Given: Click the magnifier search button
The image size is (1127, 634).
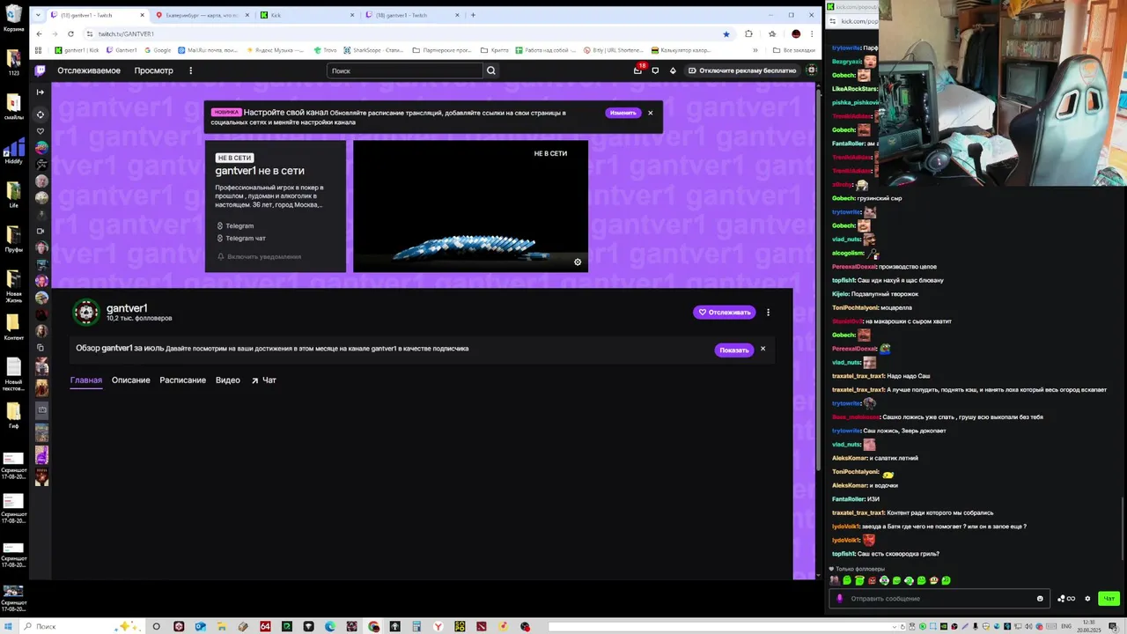Looking at the screenshot, I should pos(491,70).
